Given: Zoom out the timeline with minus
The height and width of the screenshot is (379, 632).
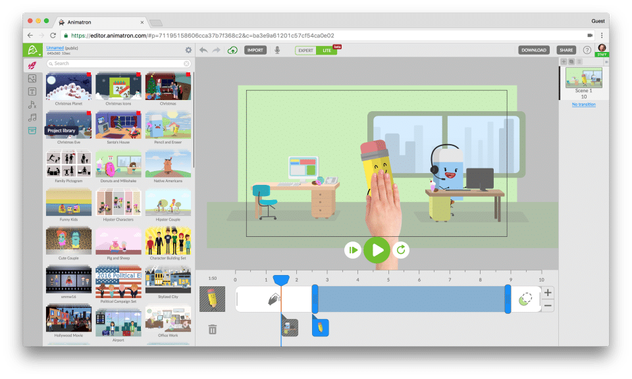Looking at the screenshot, I should 547,306.
